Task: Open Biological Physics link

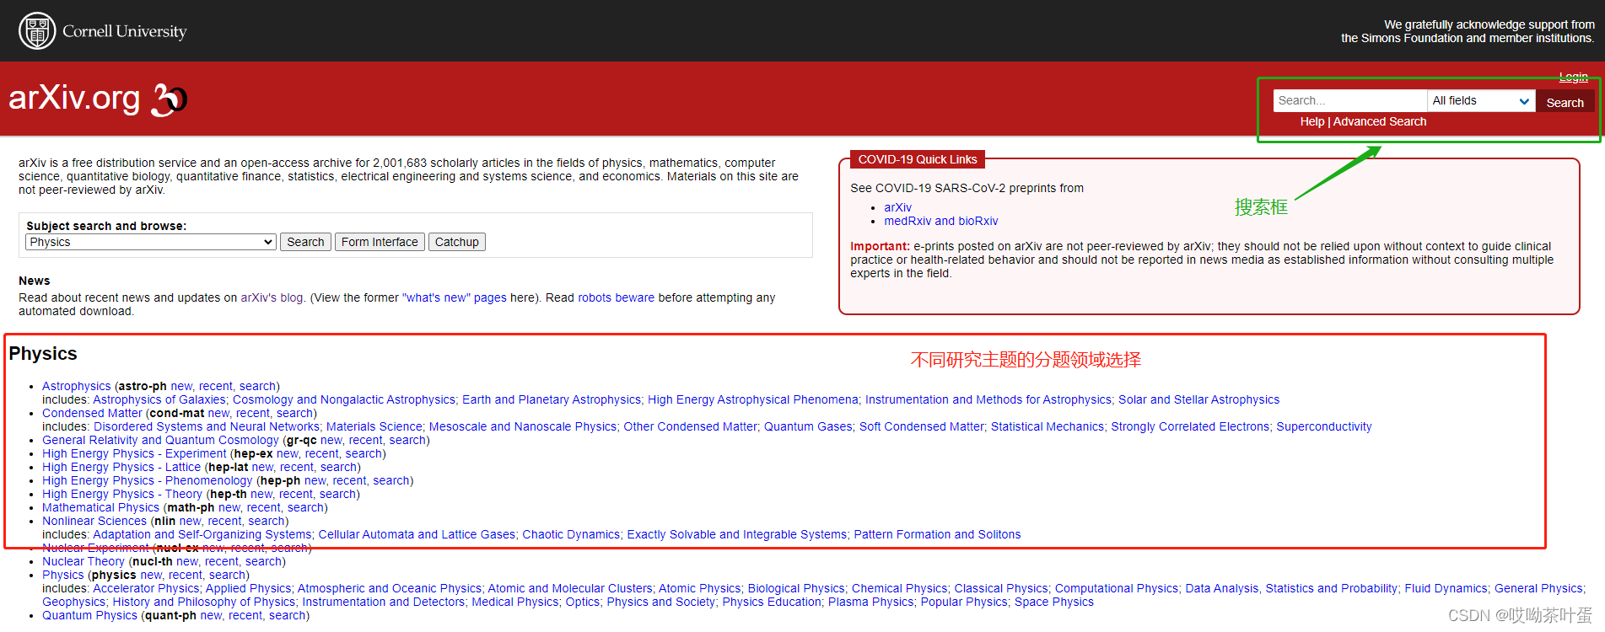Action: pos(796,588)
